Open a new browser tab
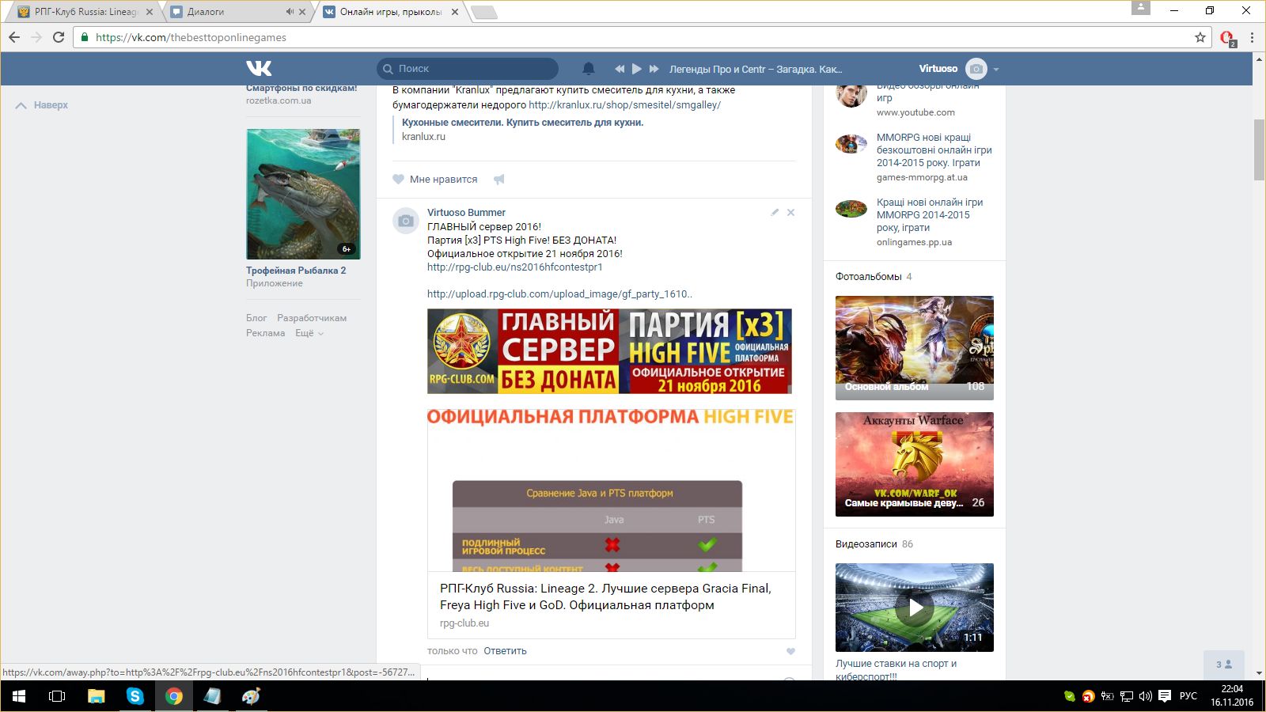The width and height of the screenshot is (1266, 712). coord(483,12)
